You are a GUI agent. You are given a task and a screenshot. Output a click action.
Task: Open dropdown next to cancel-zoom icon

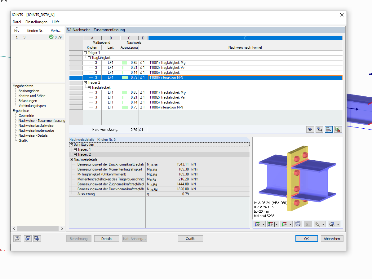click(338, 224)
